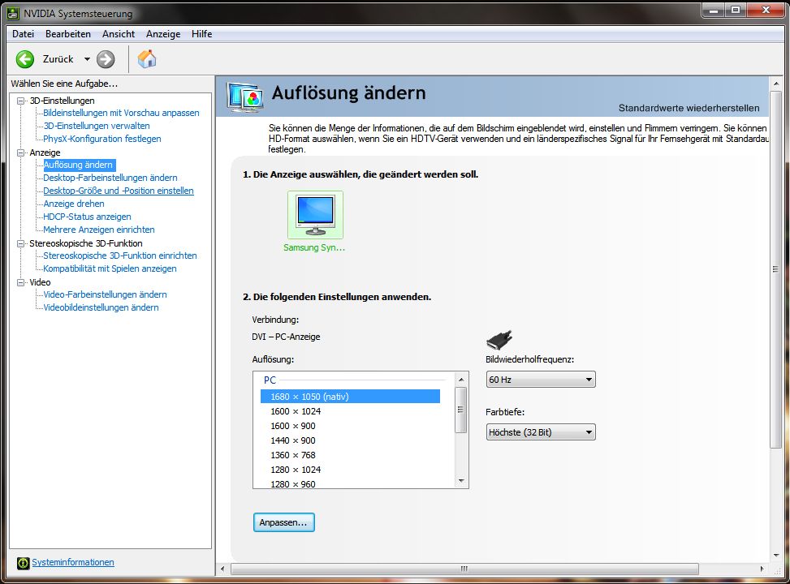Click the Anpassen... button
The width and height of the screenshot is (790, 584).
(283, 522)
